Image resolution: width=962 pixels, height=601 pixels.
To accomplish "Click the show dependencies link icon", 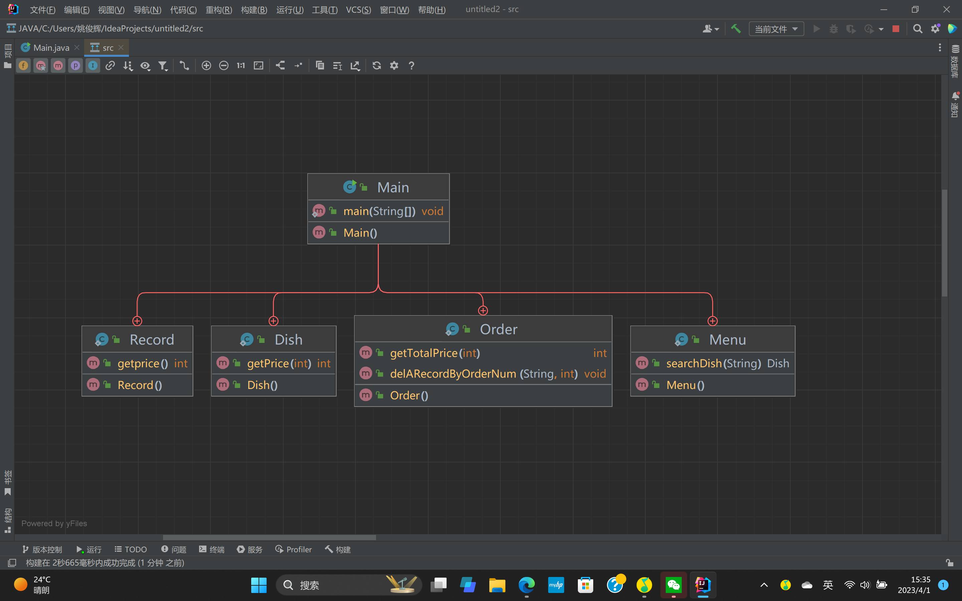I will tap(110, 65).
